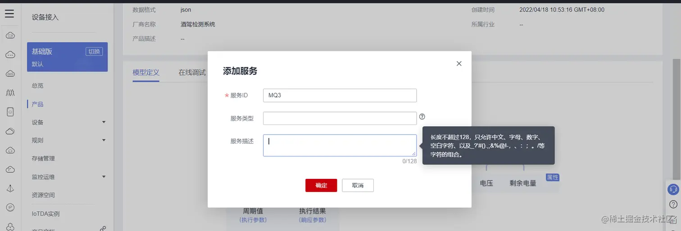Expand the 设备 sidebar menu
The image size is (681, 231).
[104, 122]
